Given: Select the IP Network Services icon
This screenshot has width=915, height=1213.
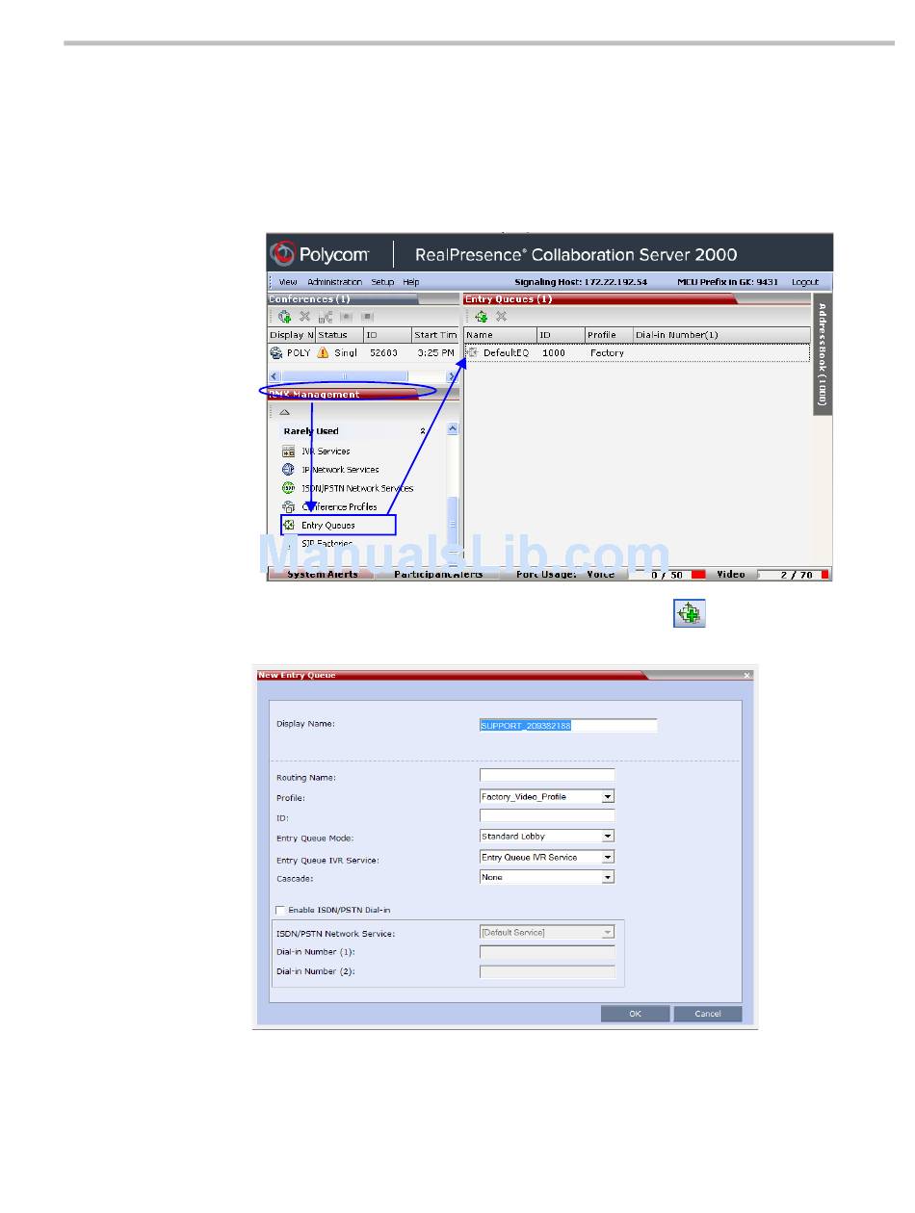Looking at the screenshot, I should 288,470.
